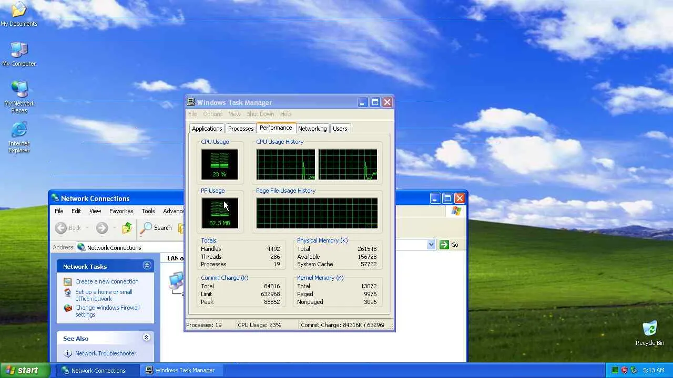Click the Kernel Memory Paged value 9976
673x378 pixels.
370,294
